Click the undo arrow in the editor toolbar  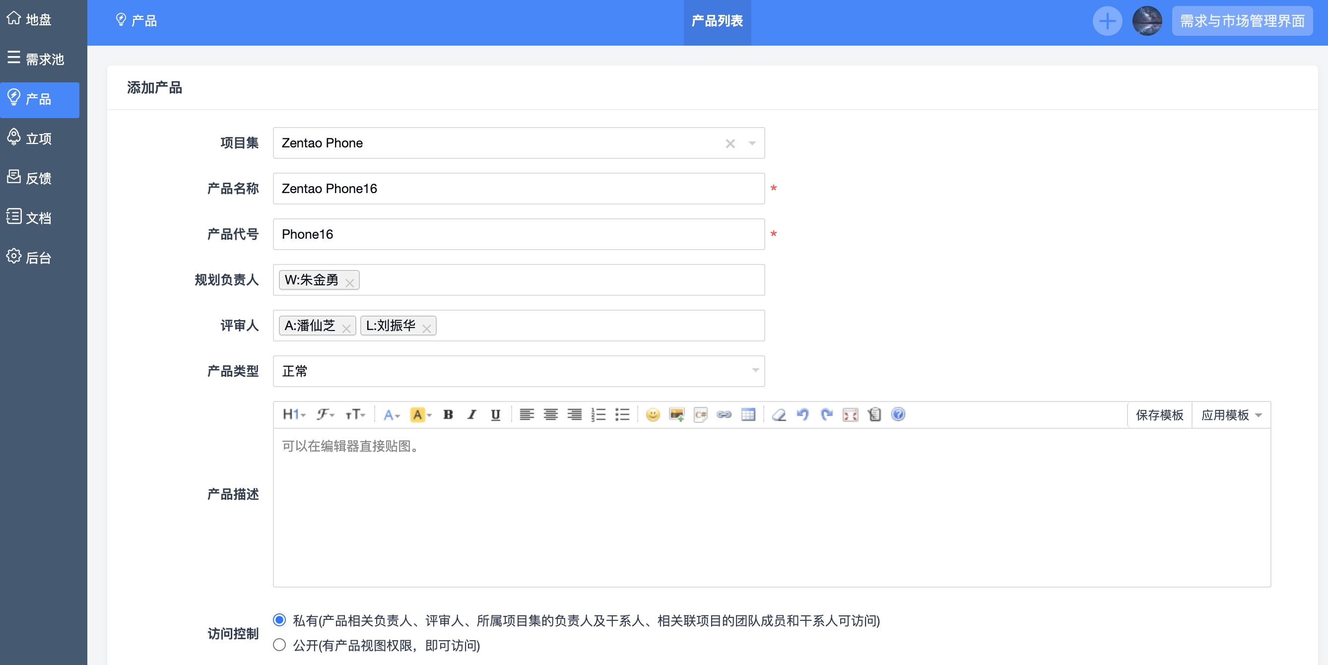[x=802, y=414]
